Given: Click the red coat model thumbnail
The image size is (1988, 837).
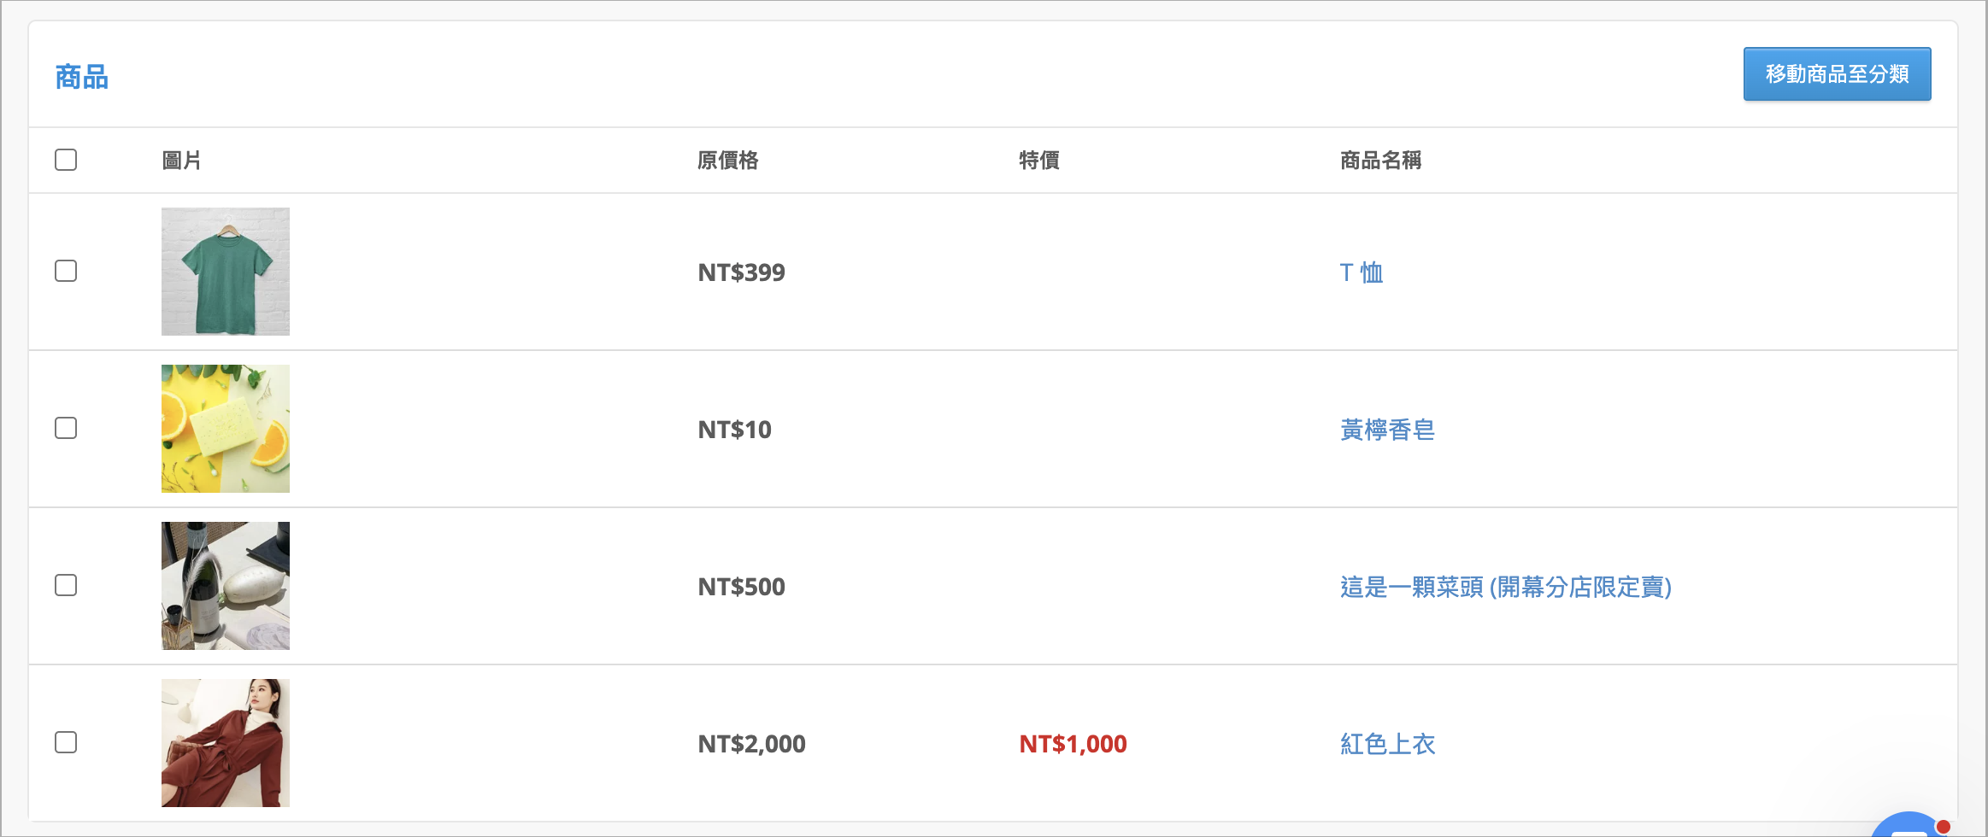Looking at the screenshot, I should (226, 743).
